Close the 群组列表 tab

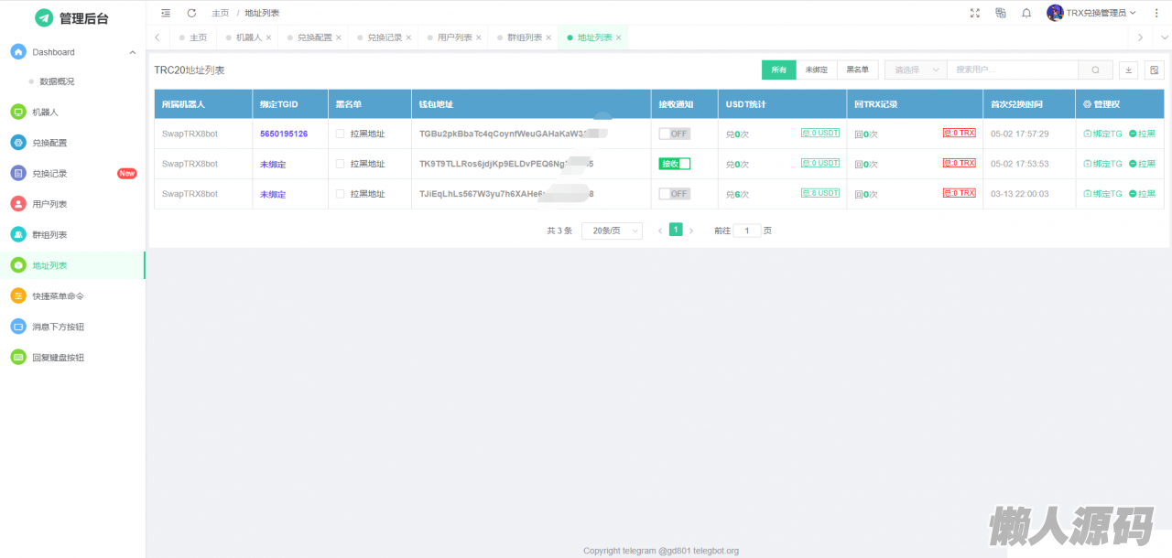[x=549, y=38]
